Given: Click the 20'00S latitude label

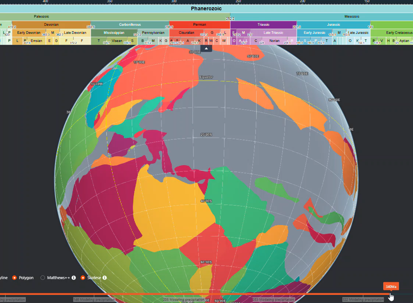Looking at the screenshot, I should click(206, 135).
